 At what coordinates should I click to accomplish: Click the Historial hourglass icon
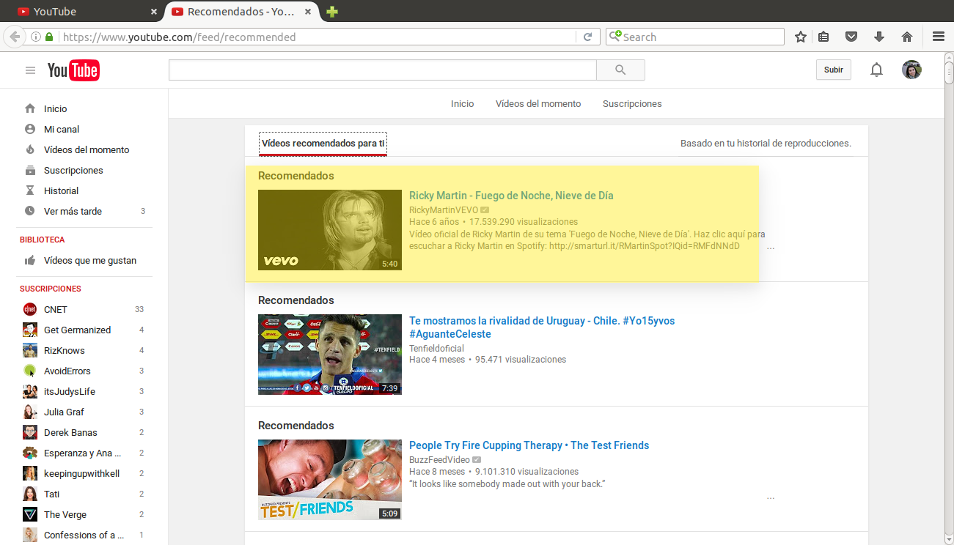point(30,190)
